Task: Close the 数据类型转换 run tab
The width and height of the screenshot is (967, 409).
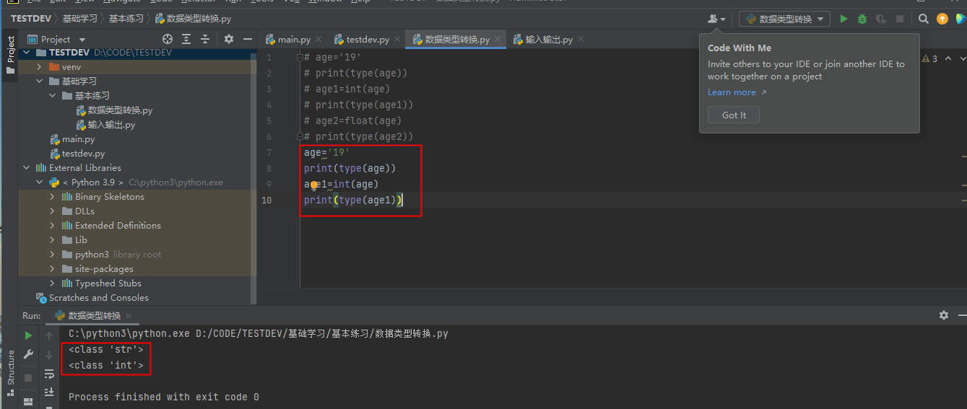Action: point(129,316)
